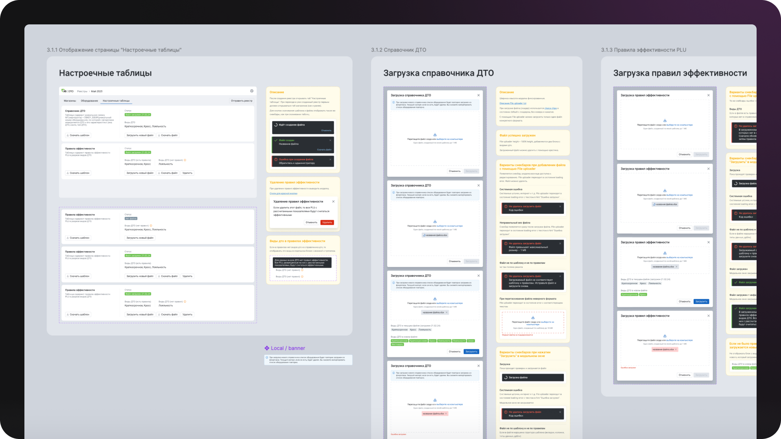This screenshot has height=439, width=781.
Task: Click the red Удалить button
Action: click(x=327, y=222)
